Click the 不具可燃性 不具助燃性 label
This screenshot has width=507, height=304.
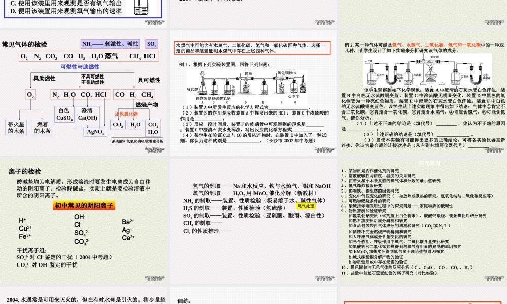[92, 79]
